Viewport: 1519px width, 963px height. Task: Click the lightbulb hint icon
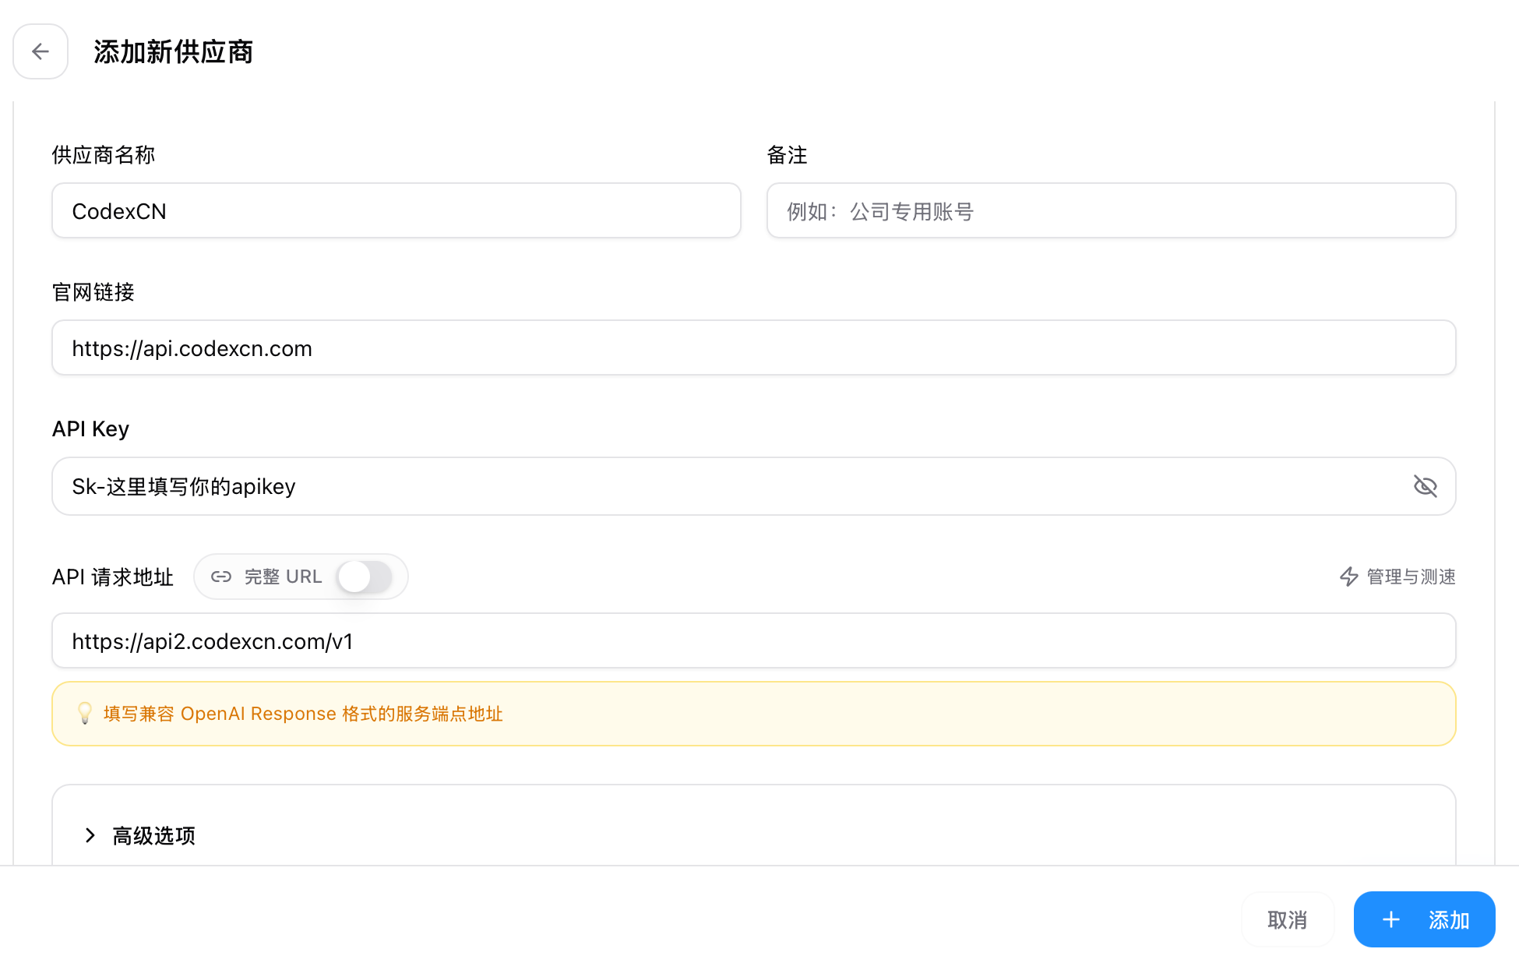point(85,714)
